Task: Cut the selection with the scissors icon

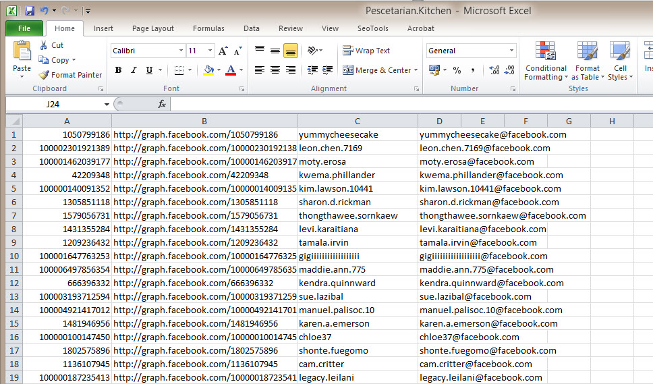Action: (x=43, y=45)
